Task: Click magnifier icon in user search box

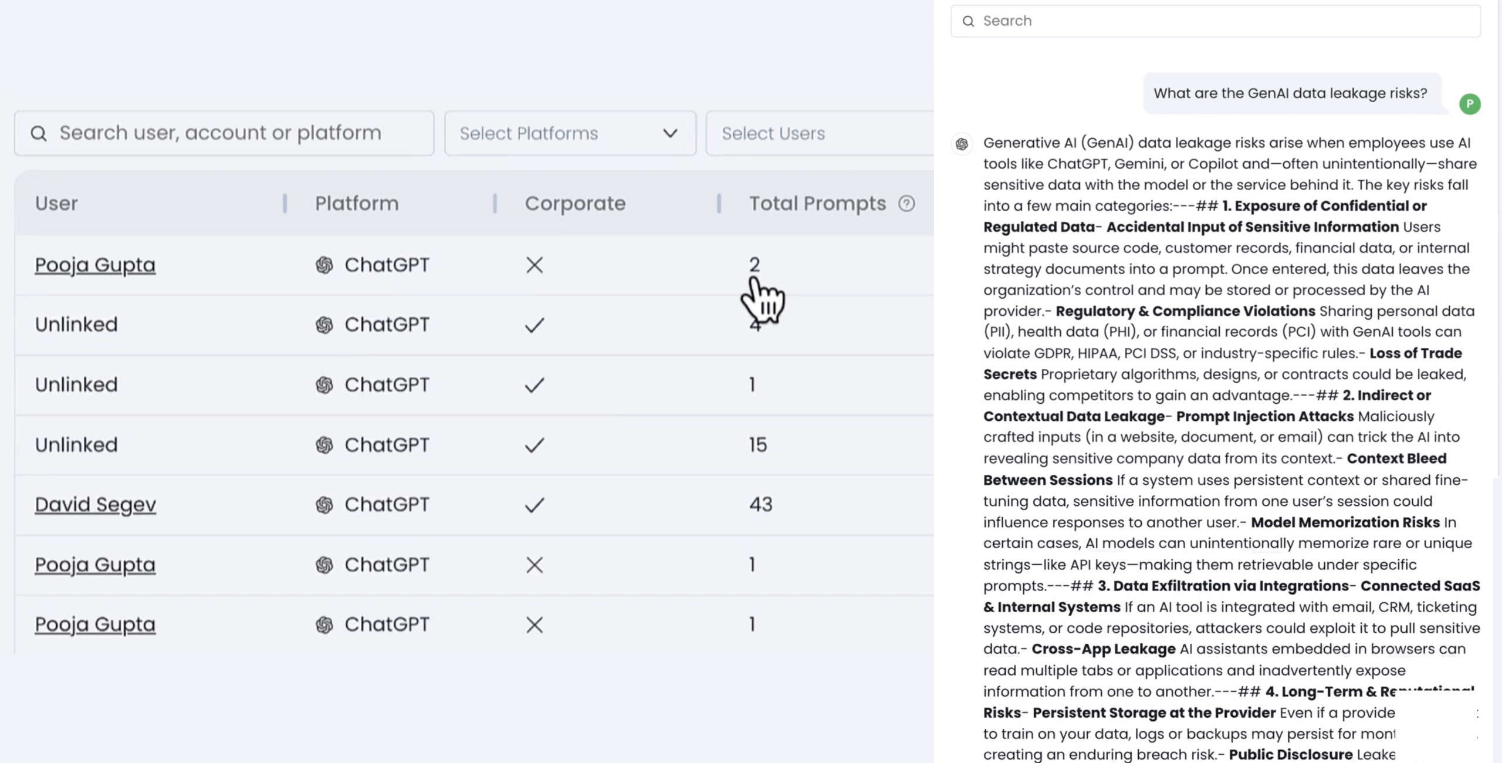Action: 39,134
